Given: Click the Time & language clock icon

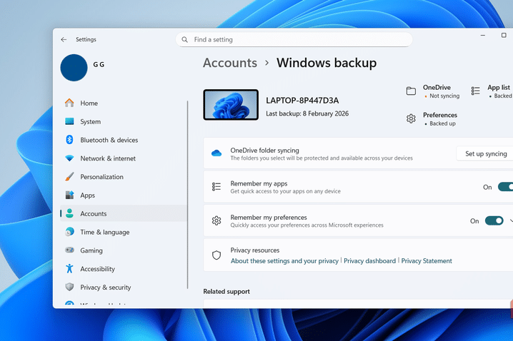Looking at the screenshot, I should click(x=69, y=232).
